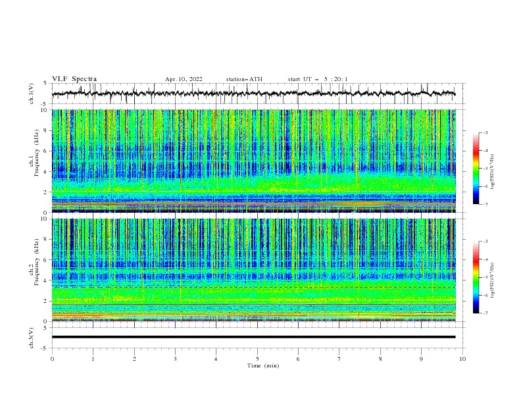Click the time axis tick labeled 3
The image size is (521, 403).
coord(175,359)
